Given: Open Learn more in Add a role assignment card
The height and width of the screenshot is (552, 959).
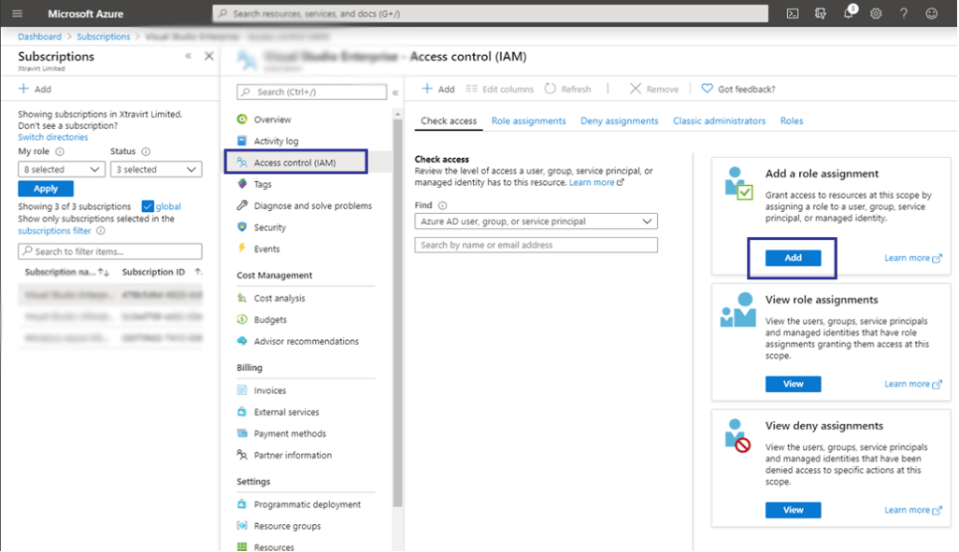Looking at the screenshot, I should pos(912,258).
